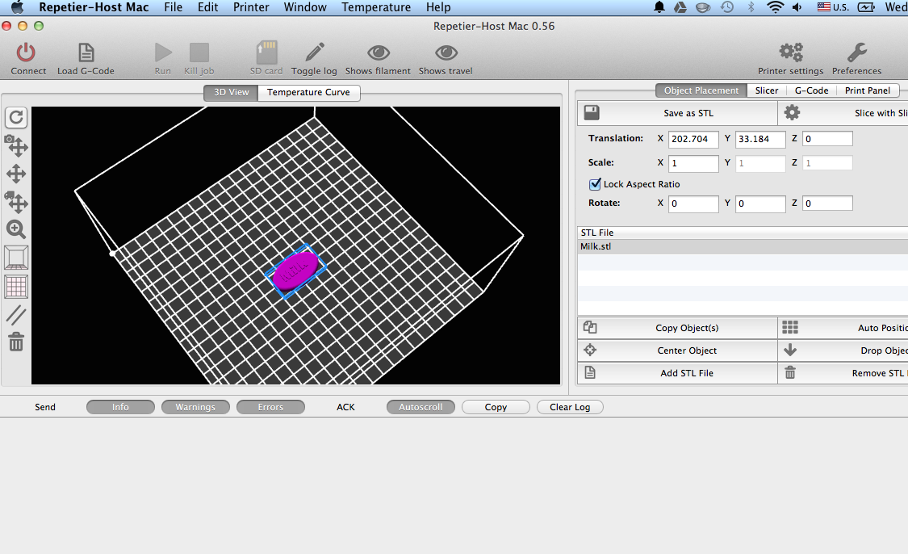Click the Clear Log button
This screenshot has width=908, height=554.
tap(570, 407)
